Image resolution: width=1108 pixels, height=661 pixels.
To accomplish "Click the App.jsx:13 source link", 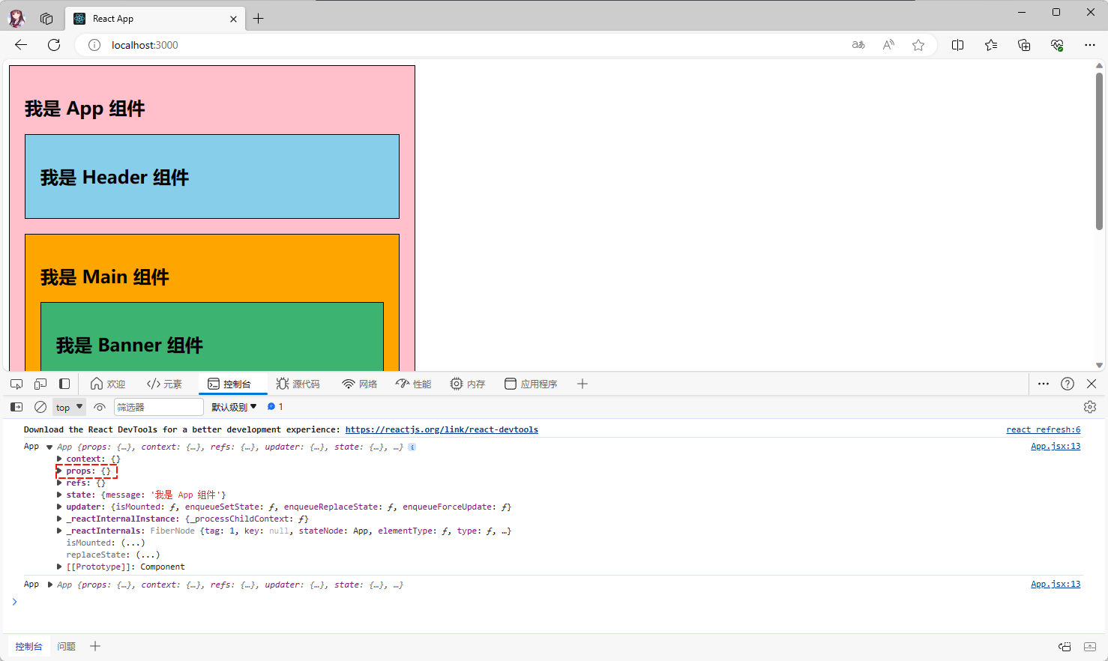I will (x=1056, y=446).
